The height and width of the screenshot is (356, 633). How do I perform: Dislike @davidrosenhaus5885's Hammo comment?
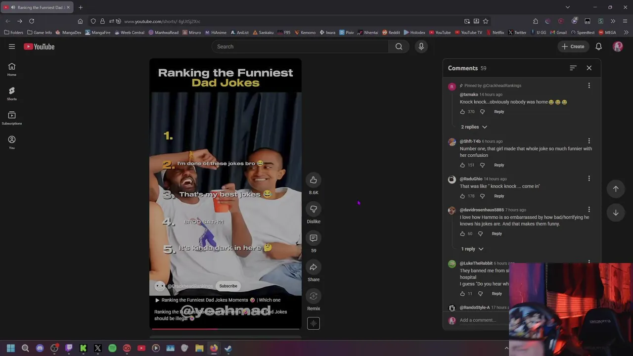(480, 233)
